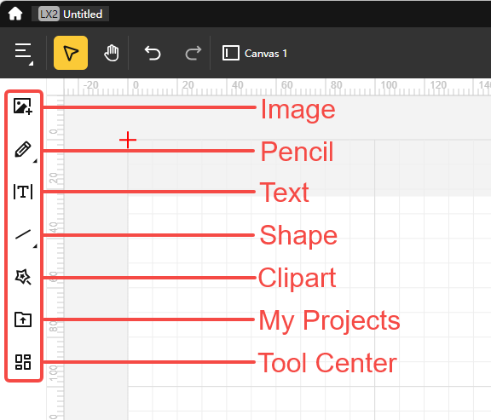Select the Pencil drawing tool
The height and width of the screenshot is (420, 491).
tap(23, 149)
